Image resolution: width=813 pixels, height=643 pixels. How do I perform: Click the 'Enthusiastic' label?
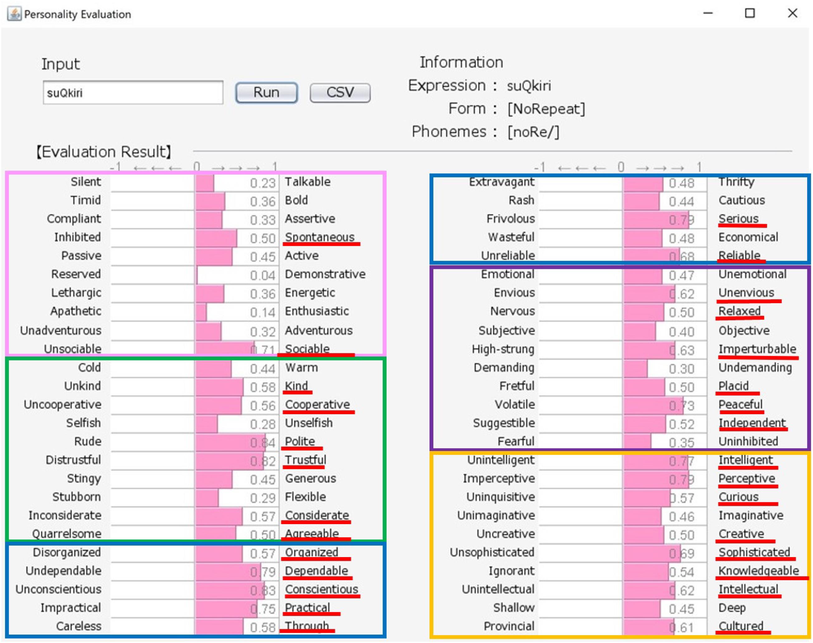pyautogui.click(x=317, y=311)
